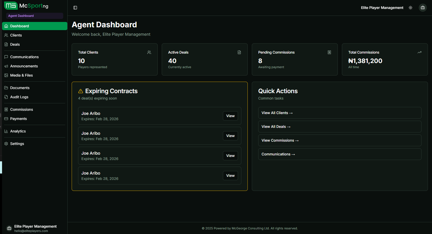
Task: Open Media & Files in the sidebar
Action: coord(21,75)
